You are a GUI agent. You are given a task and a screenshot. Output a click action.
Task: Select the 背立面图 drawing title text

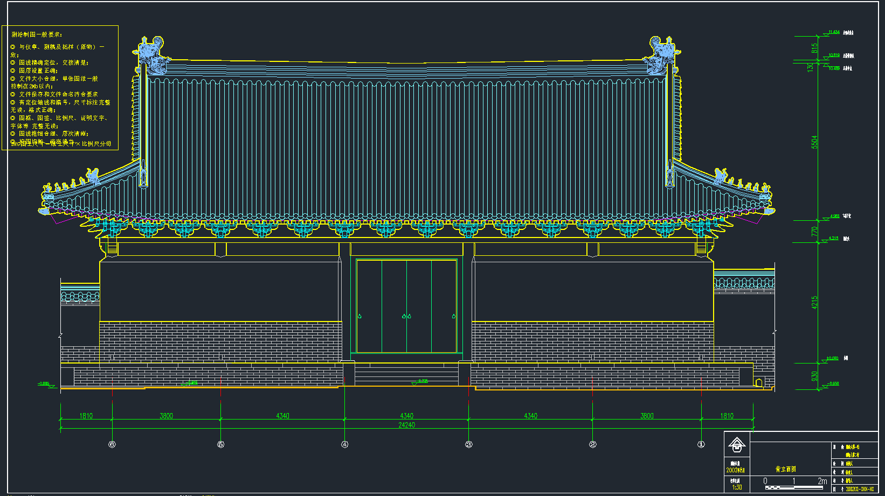coord(785,469)
